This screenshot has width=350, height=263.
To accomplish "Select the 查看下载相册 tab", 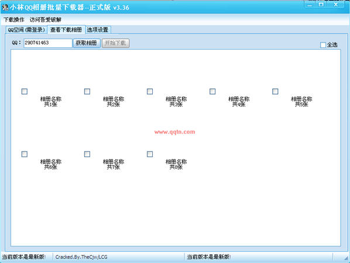I will pos(66,30).
